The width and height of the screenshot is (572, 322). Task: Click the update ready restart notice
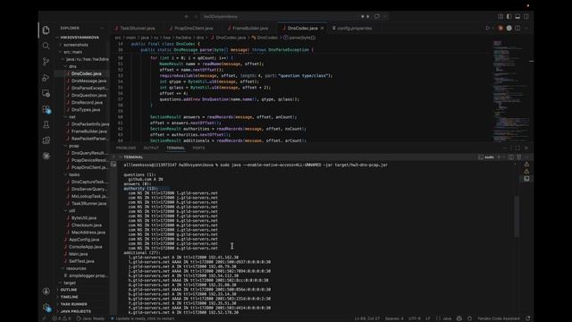(x=143, y=318)
